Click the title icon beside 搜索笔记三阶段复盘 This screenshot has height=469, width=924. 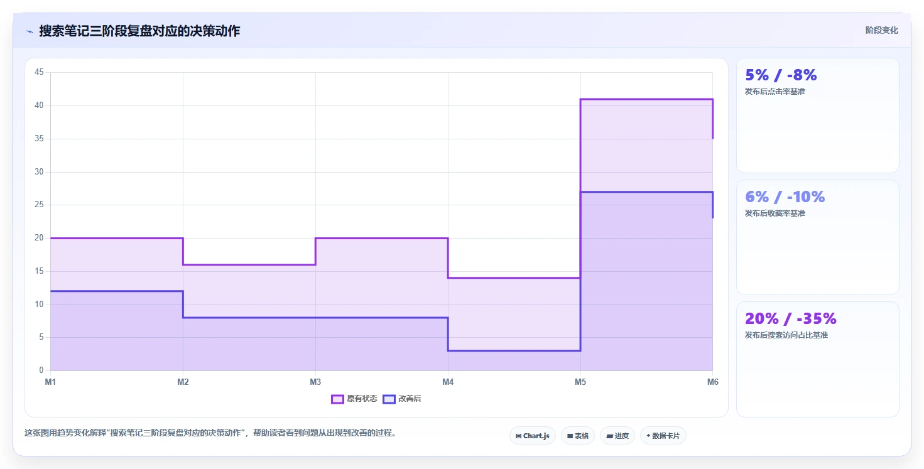[x=30, y=31]
